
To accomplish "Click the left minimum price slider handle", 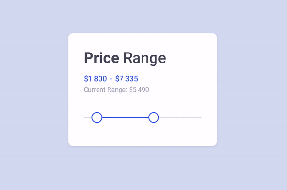I will 97,117.
